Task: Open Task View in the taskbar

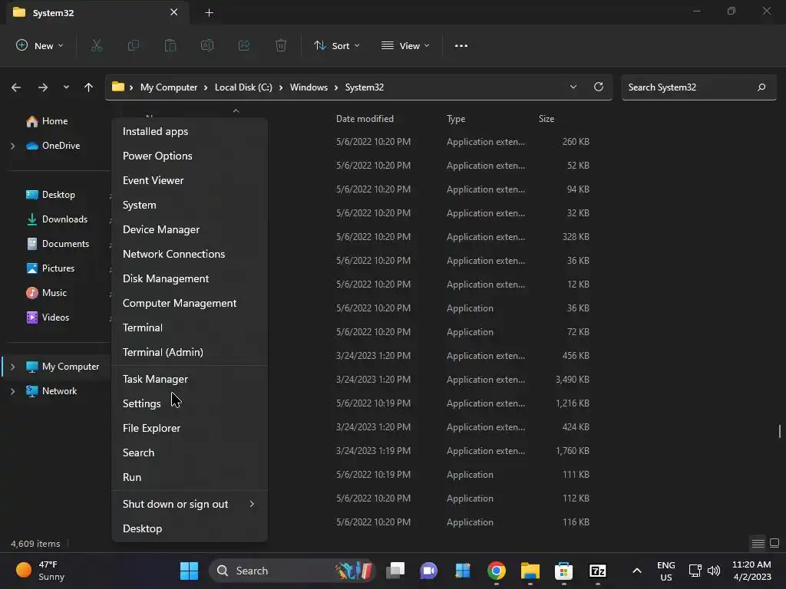Action: click(395, 571)
